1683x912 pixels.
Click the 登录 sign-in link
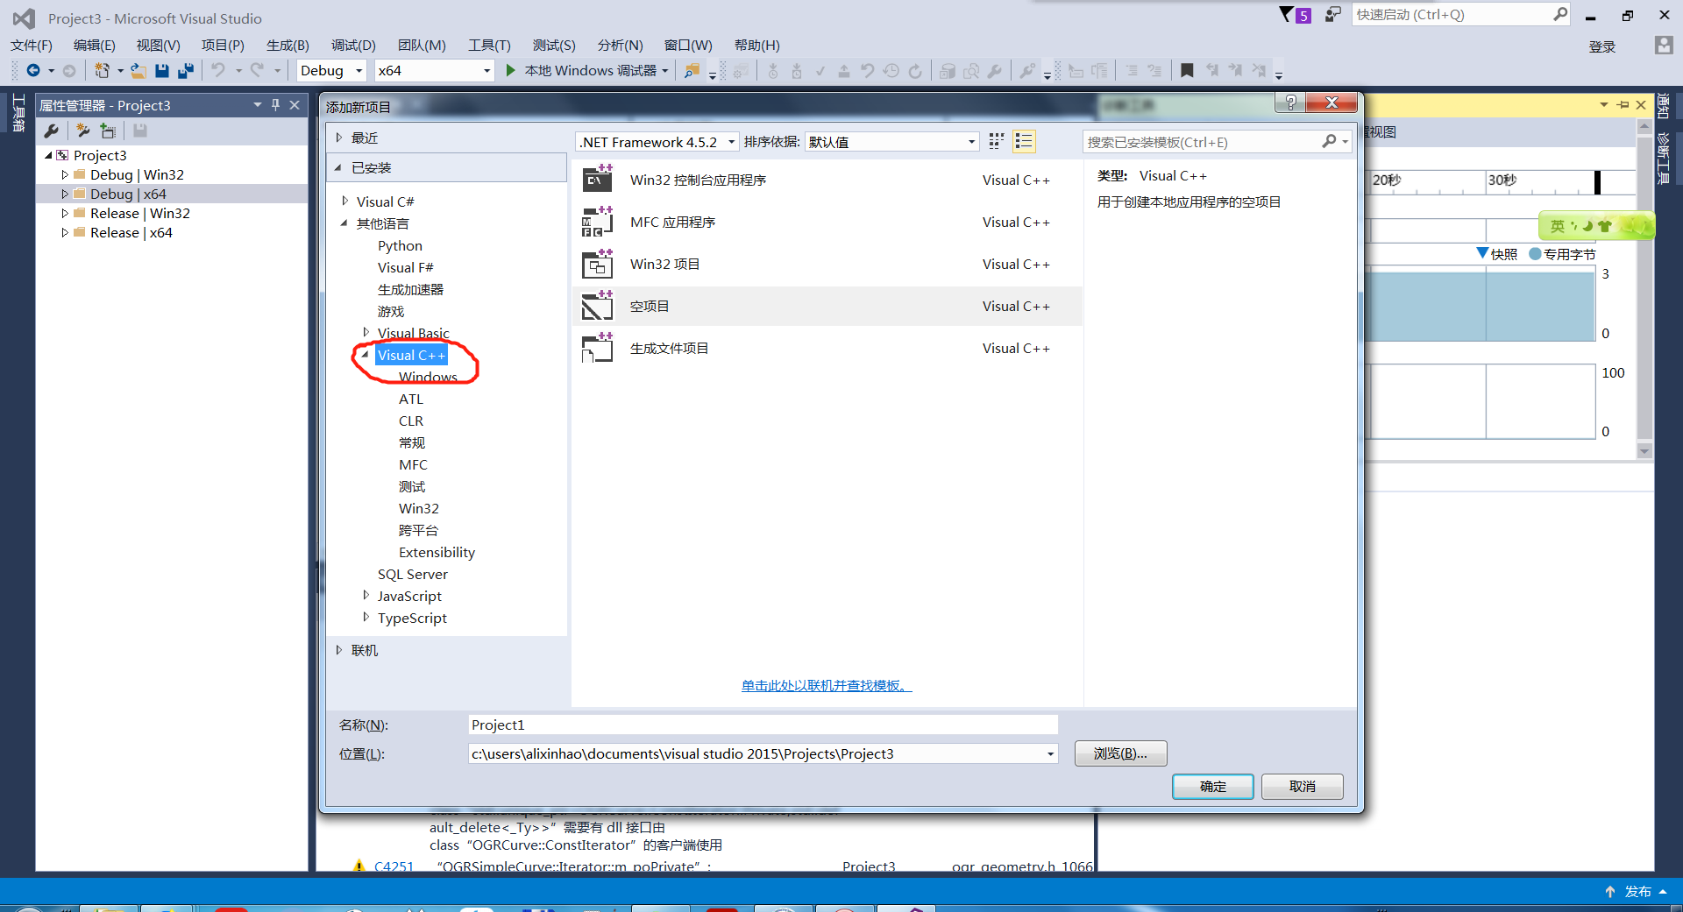(x=1602, y=46)
